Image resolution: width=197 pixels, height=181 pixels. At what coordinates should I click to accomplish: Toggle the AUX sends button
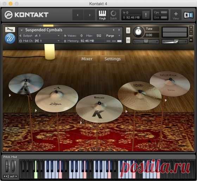[191, 36]
